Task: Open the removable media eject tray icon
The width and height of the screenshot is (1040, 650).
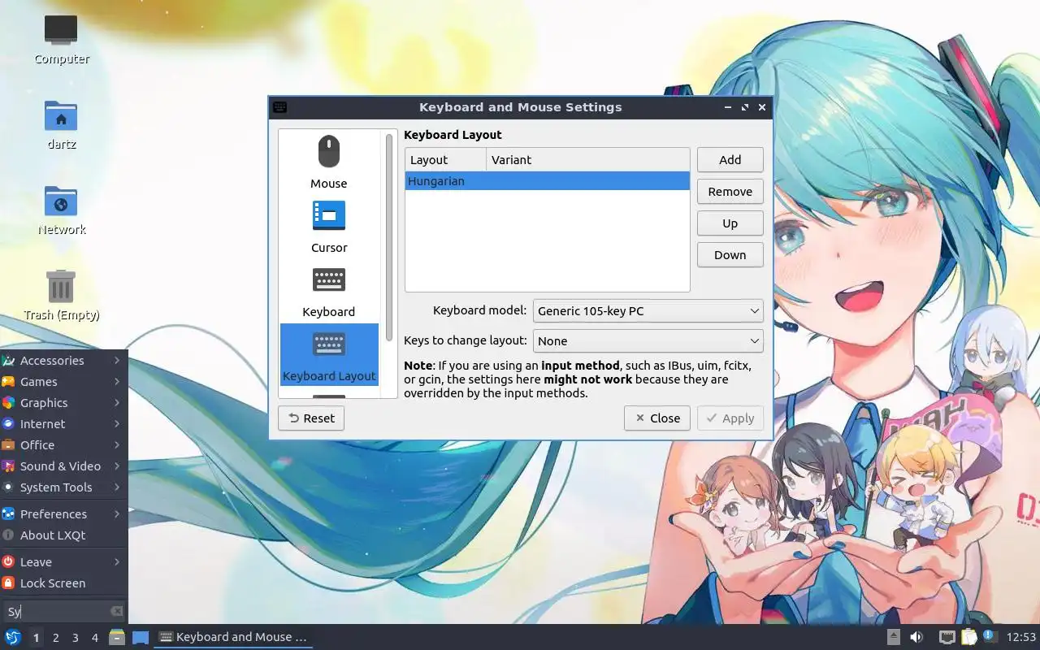Action: click(894, 637)
